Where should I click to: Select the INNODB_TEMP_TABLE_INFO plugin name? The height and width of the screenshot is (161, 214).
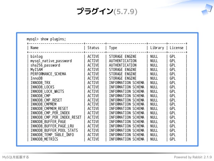click(52, 135)
